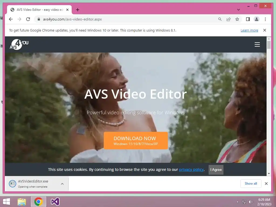This screenshot has height=207, width=276.
Task: Click the taskbar clock showing 6:29 AM
Action: [x=264, y=202]
